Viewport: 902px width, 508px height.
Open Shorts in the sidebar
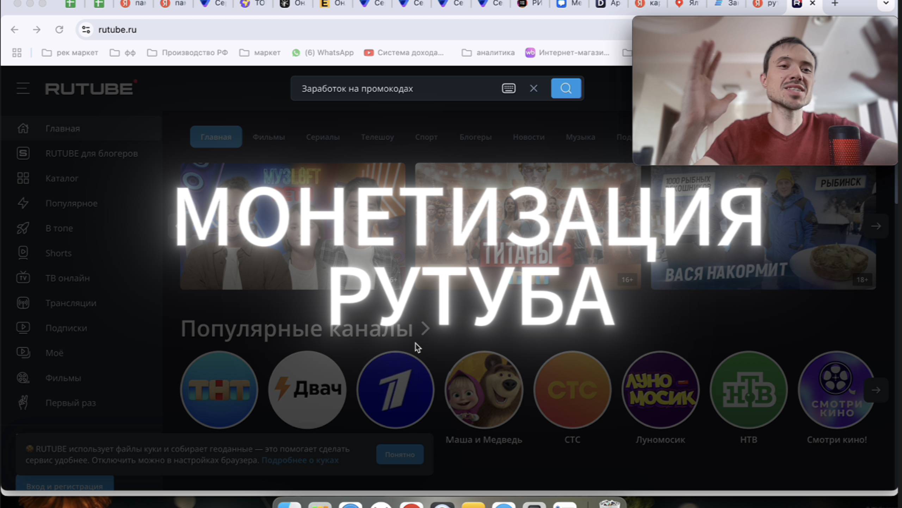[58, 253]
